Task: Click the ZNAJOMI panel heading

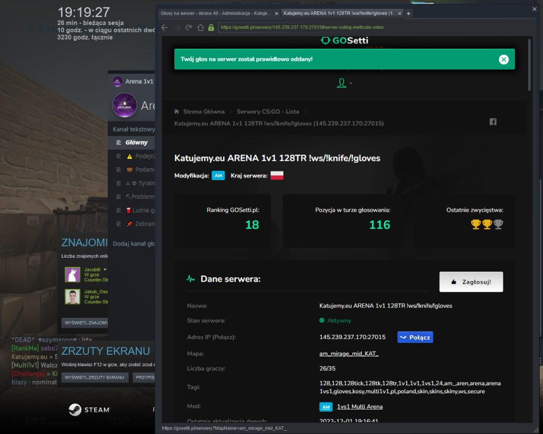Action: (x=85, y=242)
